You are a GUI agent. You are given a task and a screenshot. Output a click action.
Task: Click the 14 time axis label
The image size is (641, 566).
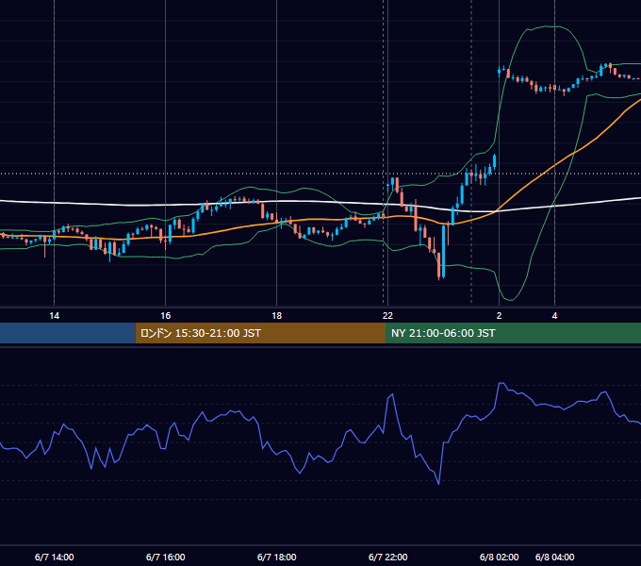click(x=54, y=316)
